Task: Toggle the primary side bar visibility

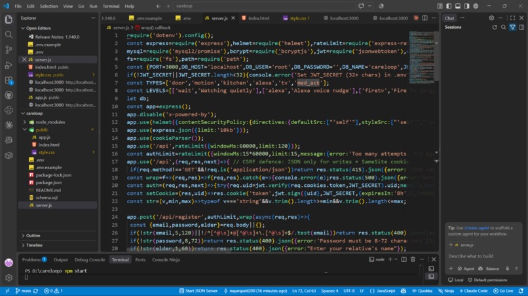Action: (x=449, y=6)
